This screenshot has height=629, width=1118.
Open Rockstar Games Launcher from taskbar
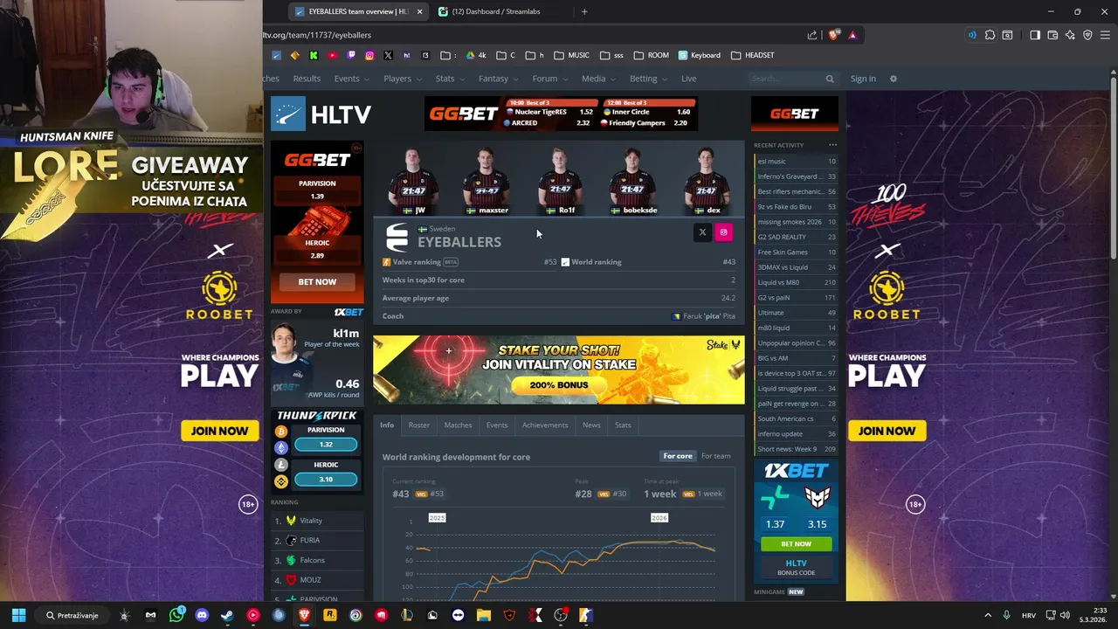[x=329, y=615]
